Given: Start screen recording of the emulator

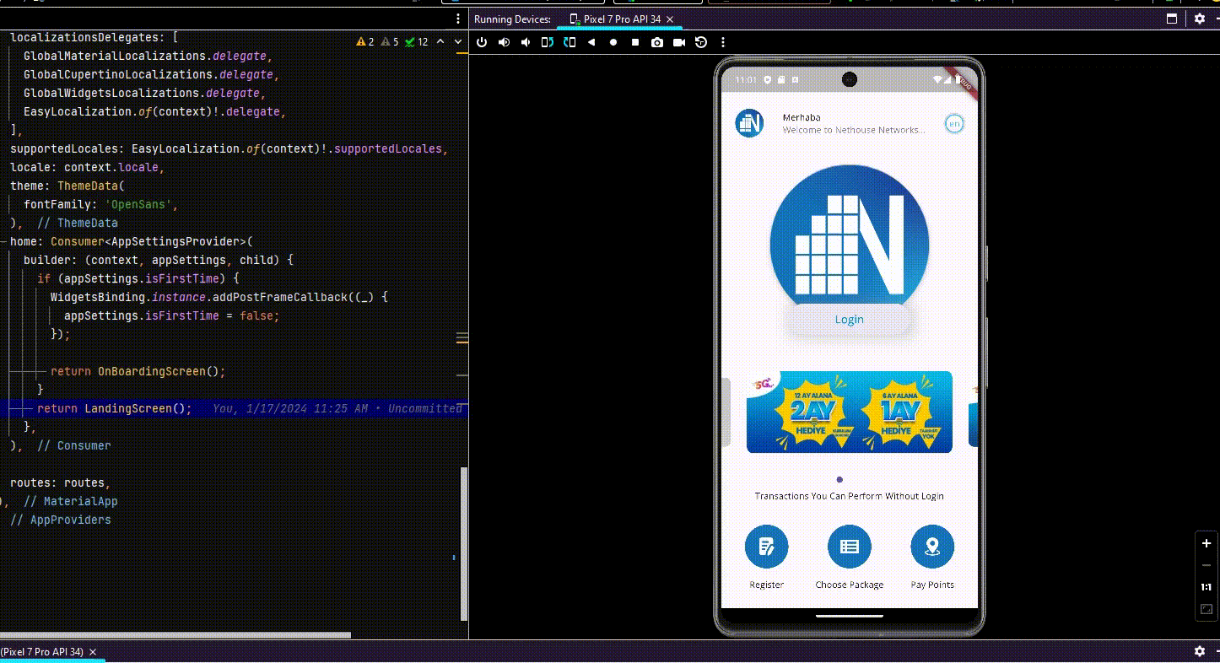Looking at the screenshot, I should (x=679, y=42).
